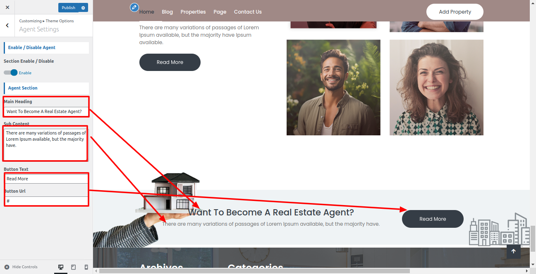Screen dimensions: 536x274
Task: Open the Home menu item
Action: click(x=147, y=12)
